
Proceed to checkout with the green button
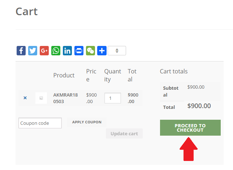pyautogui.click(x=190, y=128)
